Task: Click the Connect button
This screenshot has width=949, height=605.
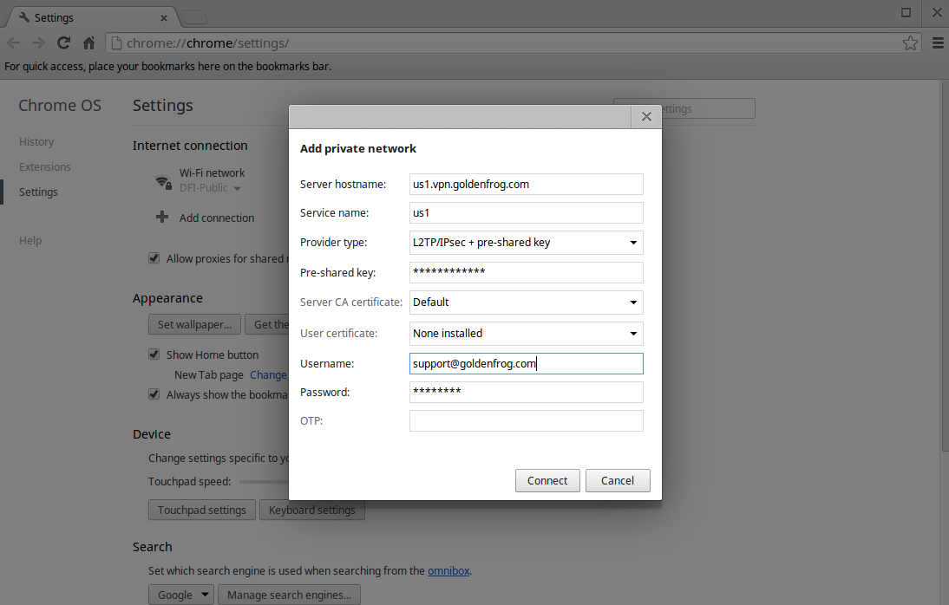Action: pos(547,480)
